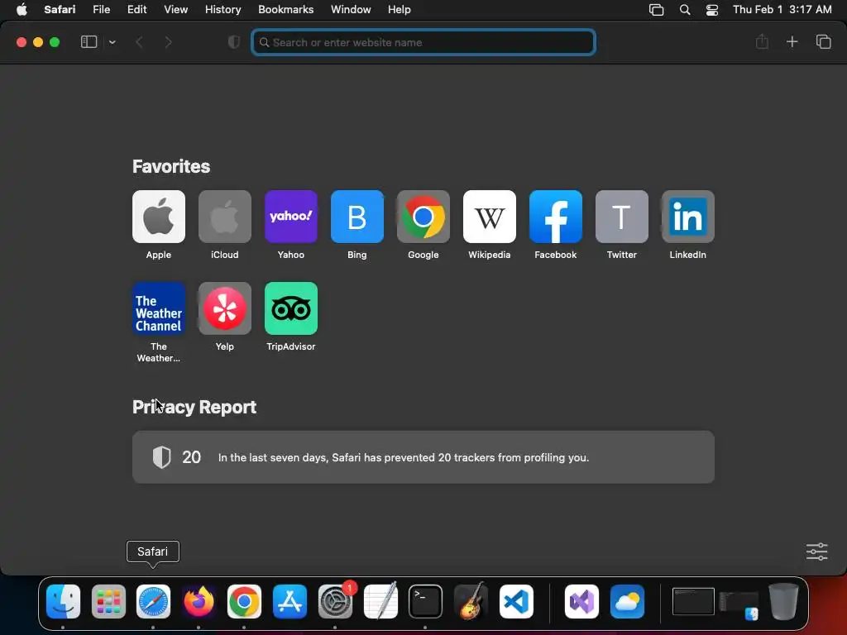
Task: Open the Apple favorite tile
Action: [x=158, y=217]
